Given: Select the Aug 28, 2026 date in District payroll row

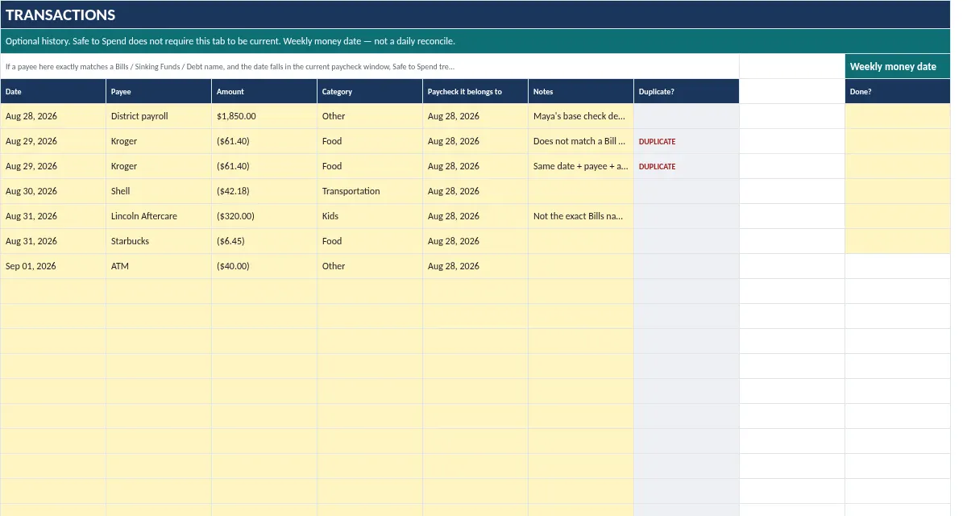Looking at the screenshot, I should [x=53, y=117].
